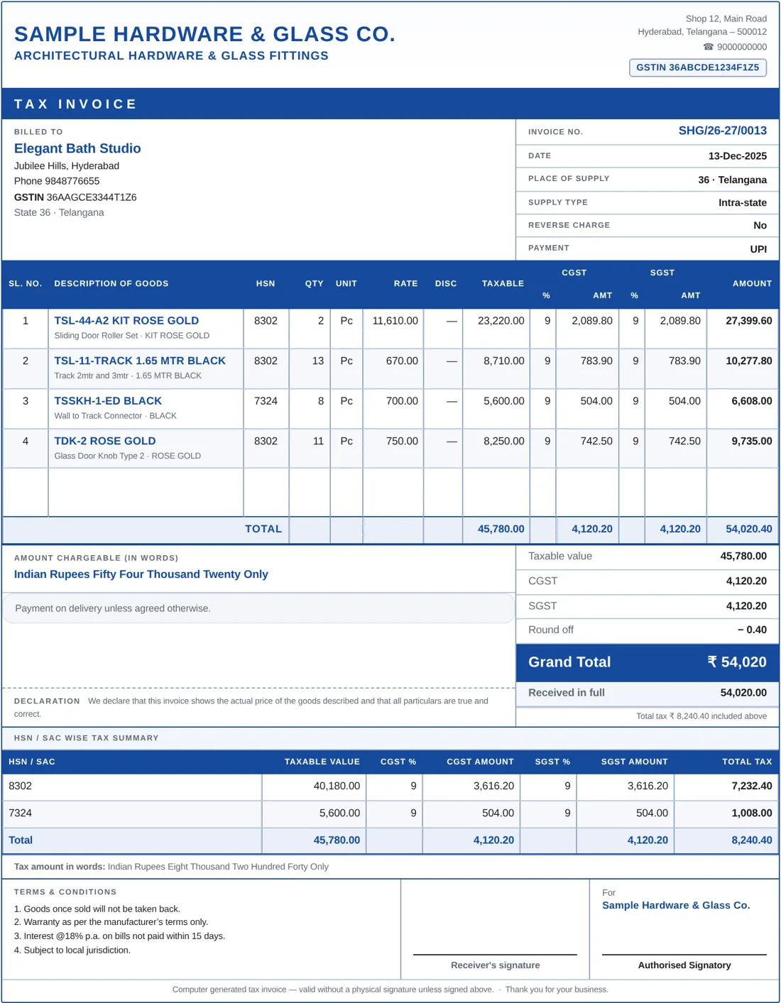The image size is (781, 1003).
Task: Select item TDK-2 ROSE GOLD
Action: click(105, 441)
